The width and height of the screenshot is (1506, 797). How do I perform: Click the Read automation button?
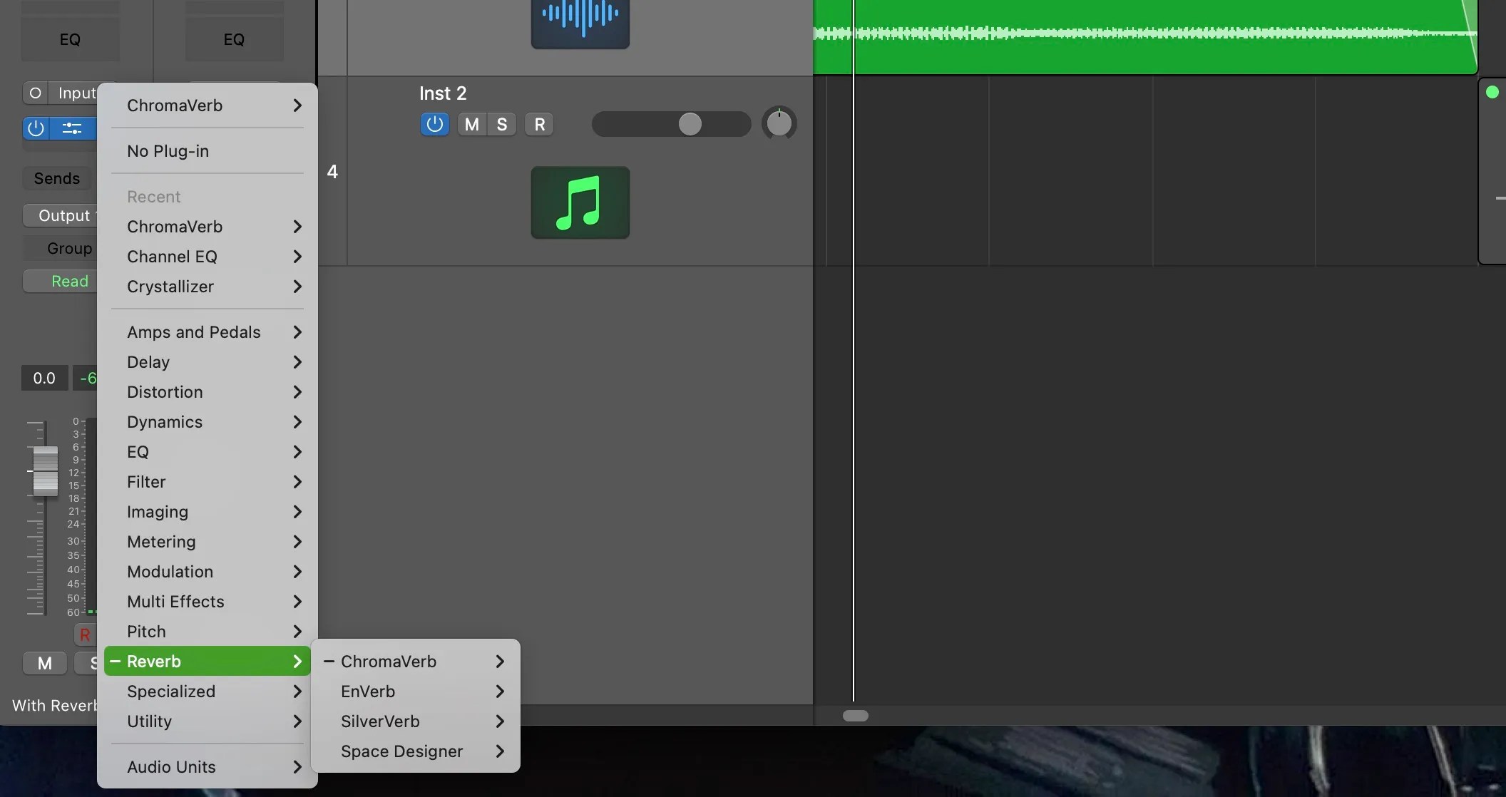point(69,281)
